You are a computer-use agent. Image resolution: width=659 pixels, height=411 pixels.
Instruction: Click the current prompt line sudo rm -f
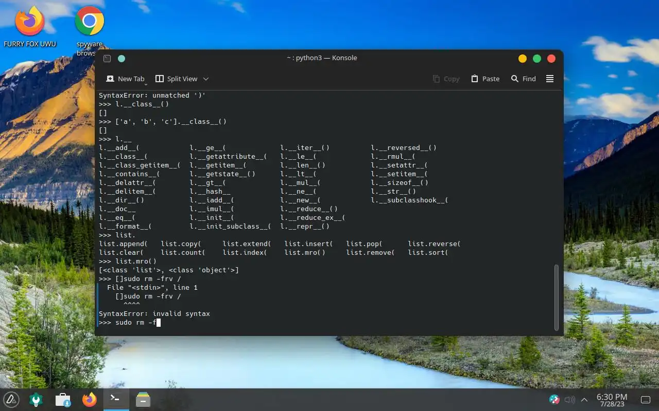pyautogui.click(x=130, y=323)
